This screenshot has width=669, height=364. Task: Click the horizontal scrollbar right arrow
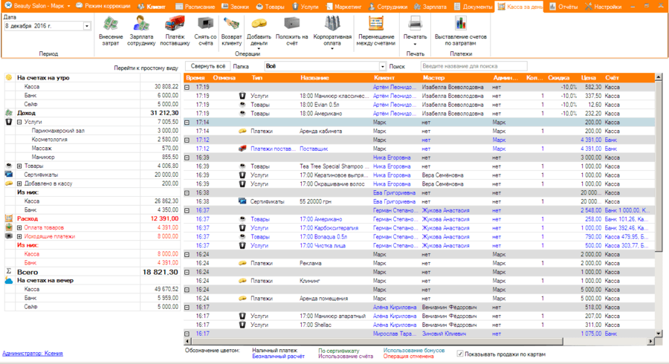650,341
